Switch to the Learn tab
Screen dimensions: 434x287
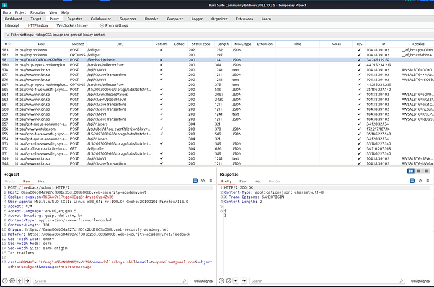[266, 19]
